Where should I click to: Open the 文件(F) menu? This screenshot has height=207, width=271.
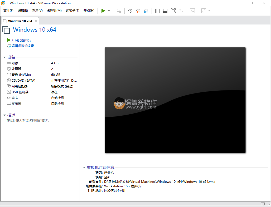click(8, 11)
